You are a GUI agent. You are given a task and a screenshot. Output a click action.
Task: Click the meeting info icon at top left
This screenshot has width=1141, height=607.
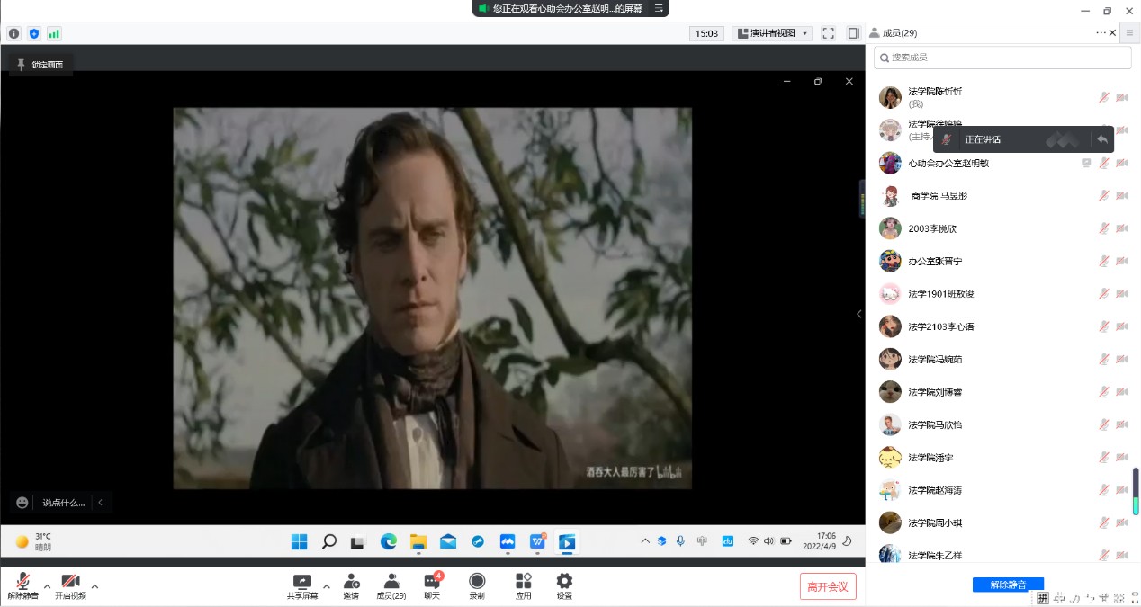14,33
